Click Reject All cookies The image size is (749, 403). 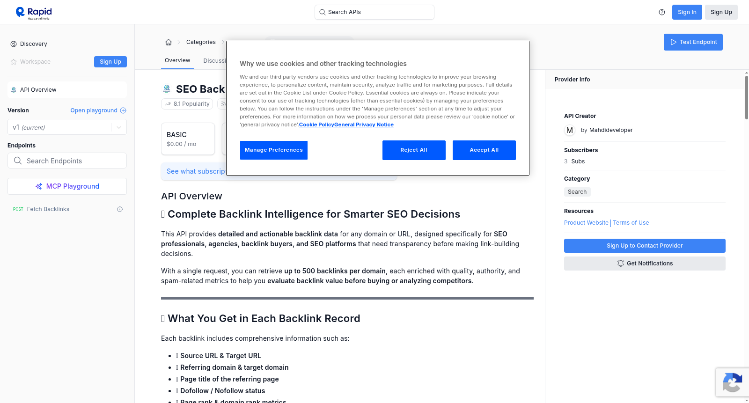(414, 150)
